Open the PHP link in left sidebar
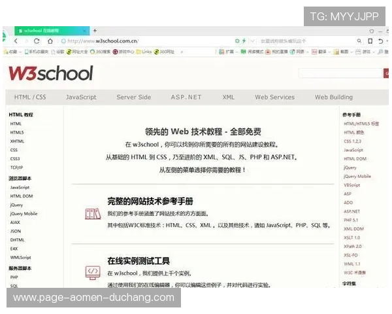The width and height of the screenshot is (392, 314). (x=14, y=277)
